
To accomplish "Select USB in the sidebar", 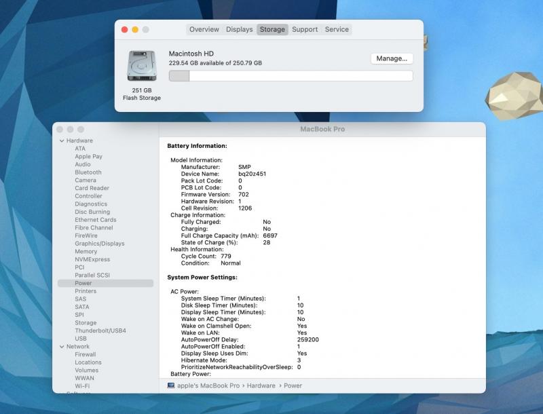I will pyautogui.click(x=81, y=339).
